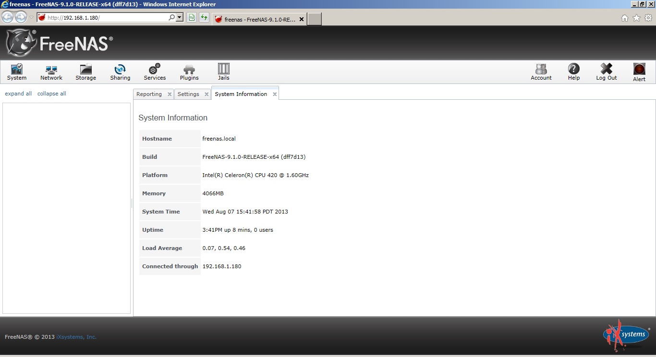Click the address bar search magnifier icon

pyautogui.click(x=172, y=18)
